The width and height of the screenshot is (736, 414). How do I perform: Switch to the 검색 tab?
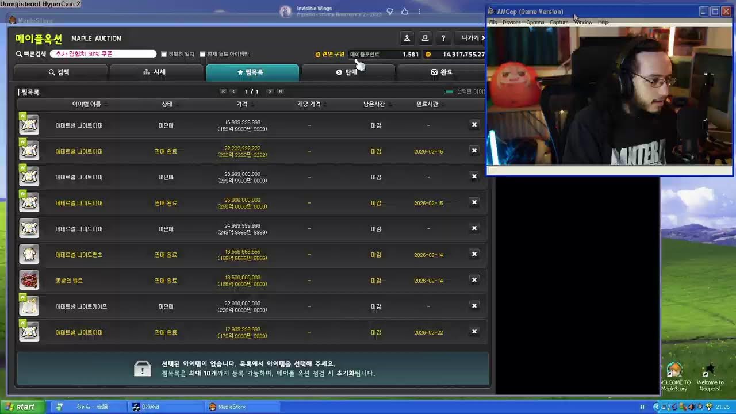coord(60,72)
